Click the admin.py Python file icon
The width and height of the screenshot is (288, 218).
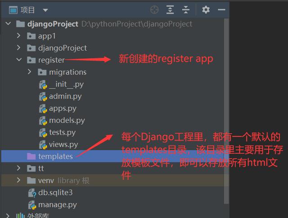[43, 97]
